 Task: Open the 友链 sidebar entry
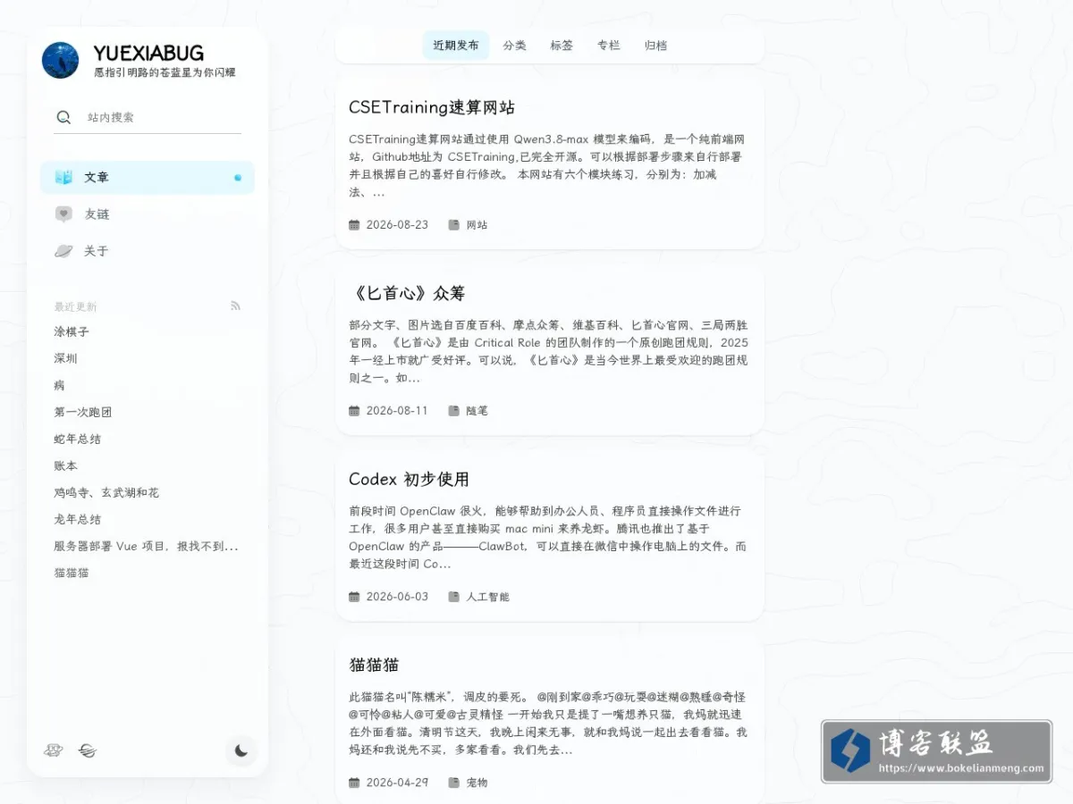click(148, 214)
